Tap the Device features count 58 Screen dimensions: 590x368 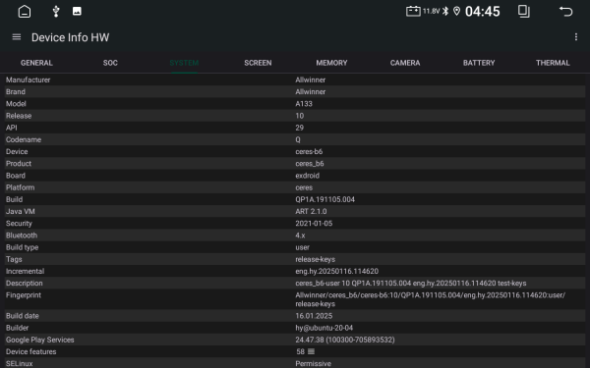(300, 351)
